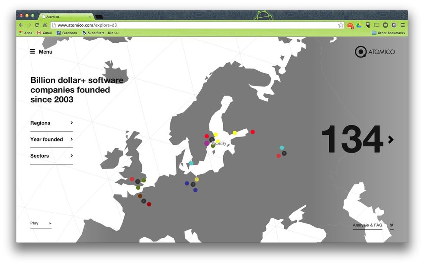Go to the browser home page icon

pos(45,25)
